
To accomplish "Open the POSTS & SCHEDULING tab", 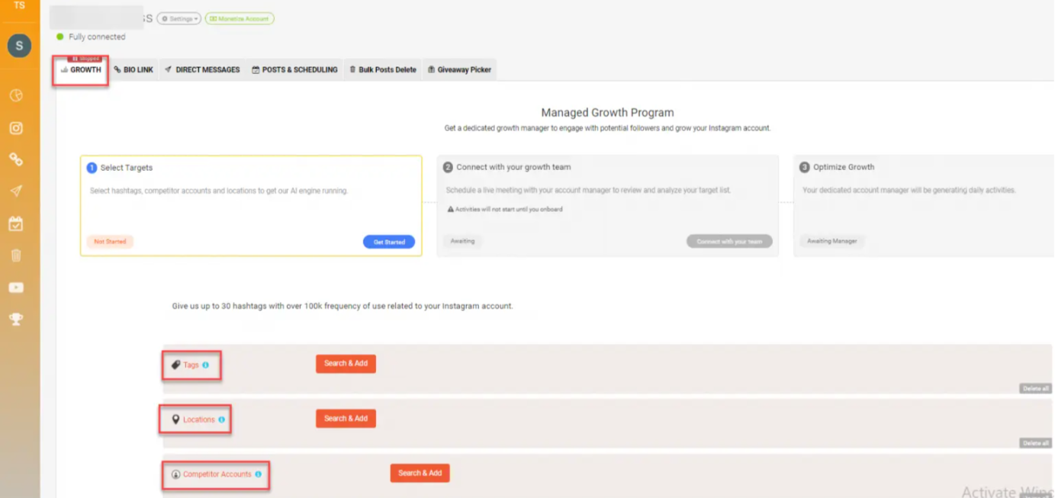I will (x=294, y=69).
